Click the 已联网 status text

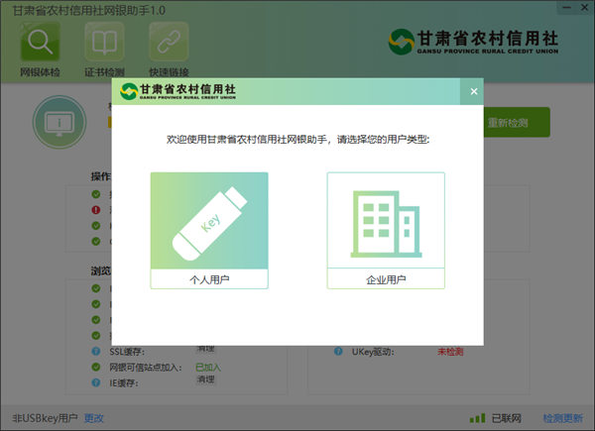coord(507,418)
